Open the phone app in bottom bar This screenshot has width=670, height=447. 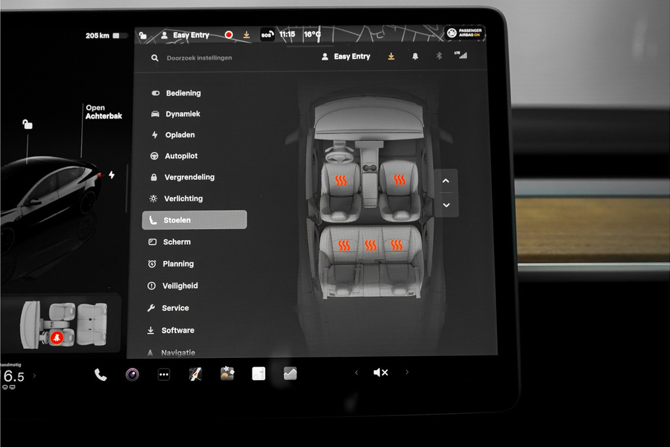point(100,374)
